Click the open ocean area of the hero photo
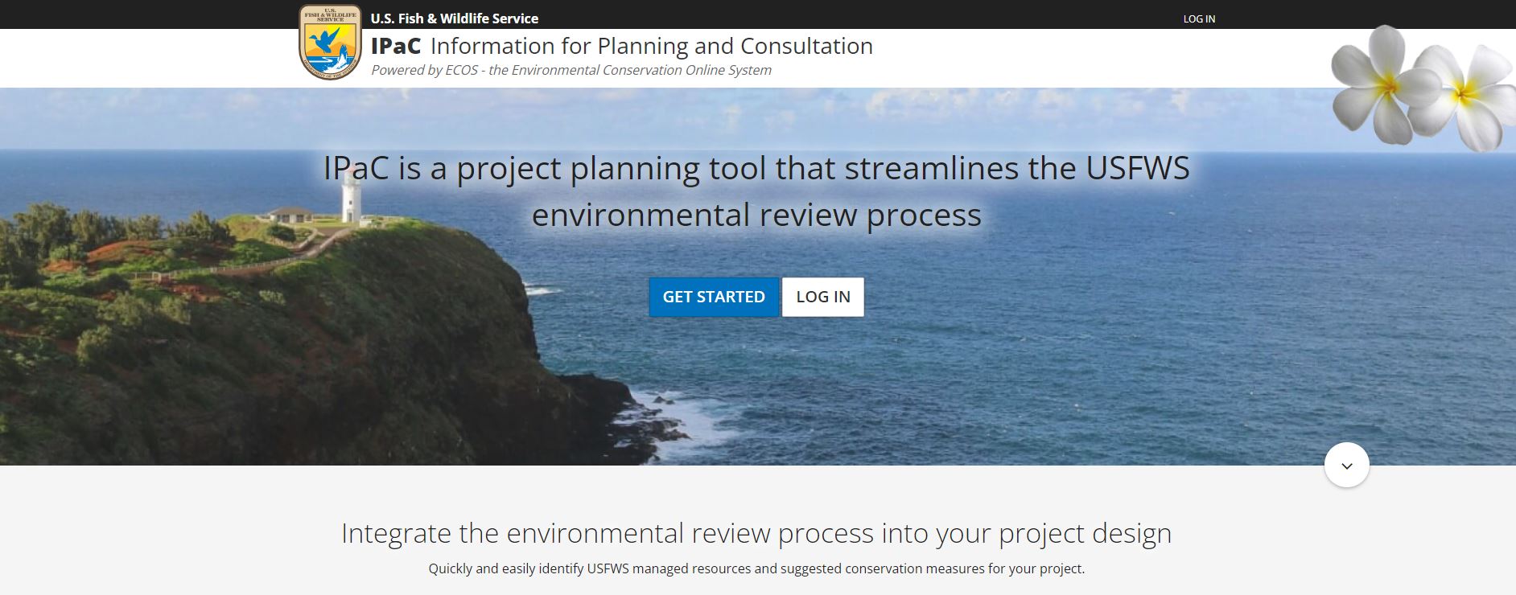1516x595 pixels. 1046,338
